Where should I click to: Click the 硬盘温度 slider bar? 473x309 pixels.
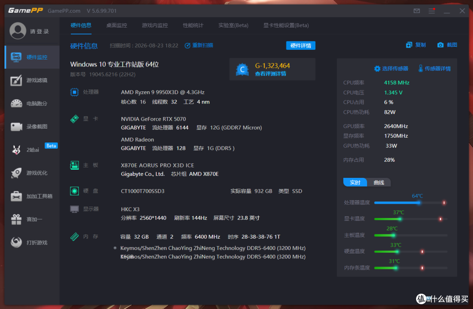click(x=410, y=251)
